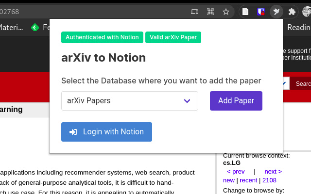This screenshot has width=311, height=194.
Task: Click the arXiv Search button
Action: click(x=300, y=83)
